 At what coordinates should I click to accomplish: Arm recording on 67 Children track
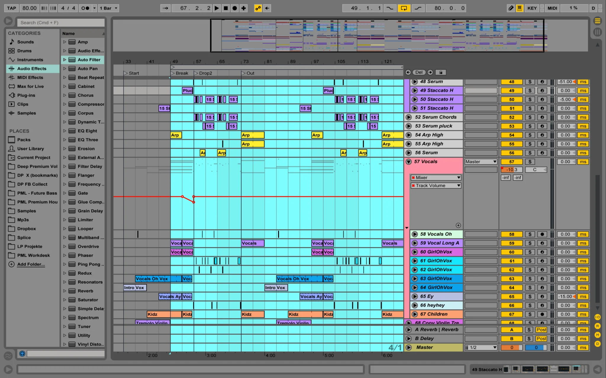(x=542, y=315)
